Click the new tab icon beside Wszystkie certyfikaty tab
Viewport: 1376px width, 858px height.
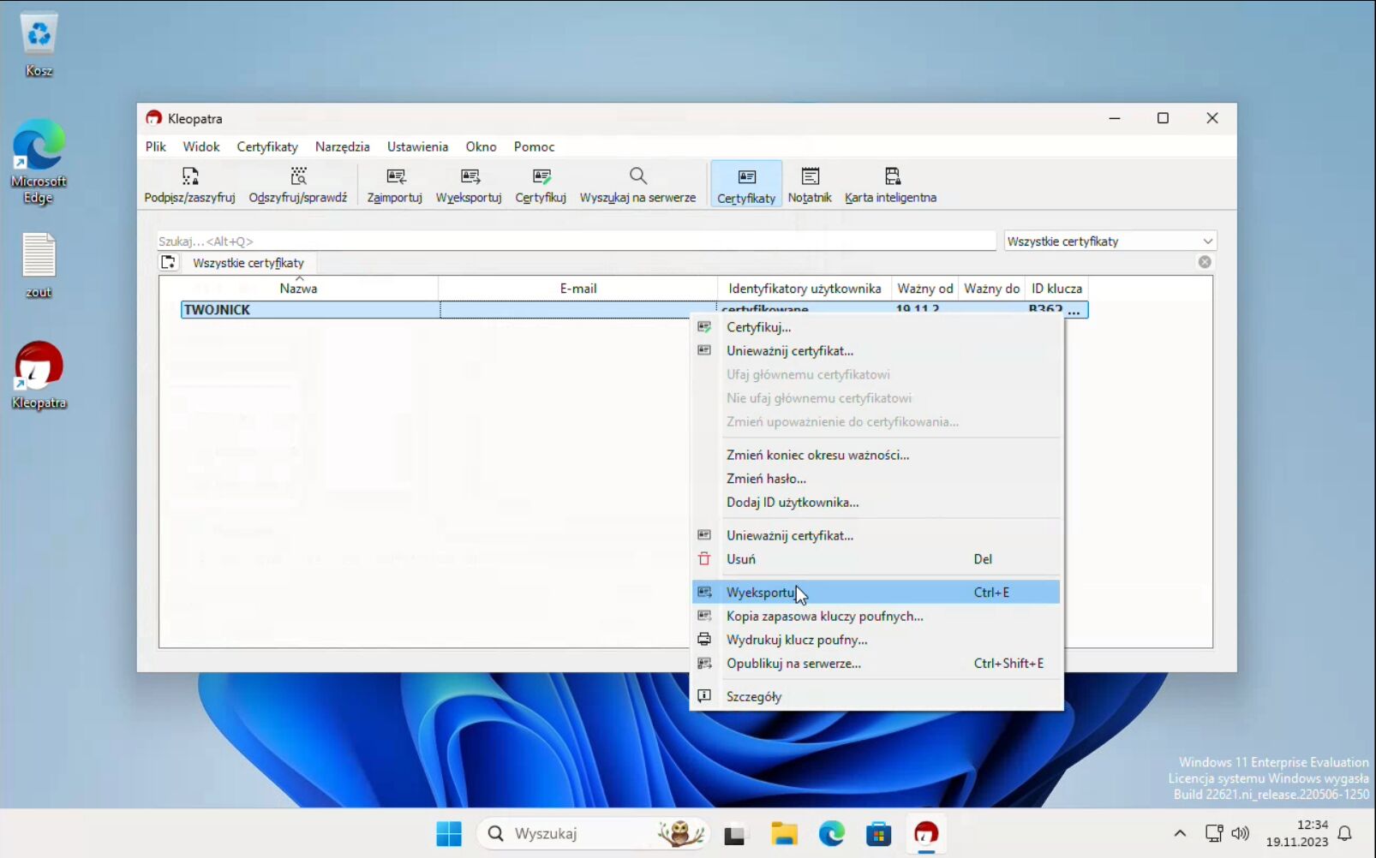tap(169, 263)
